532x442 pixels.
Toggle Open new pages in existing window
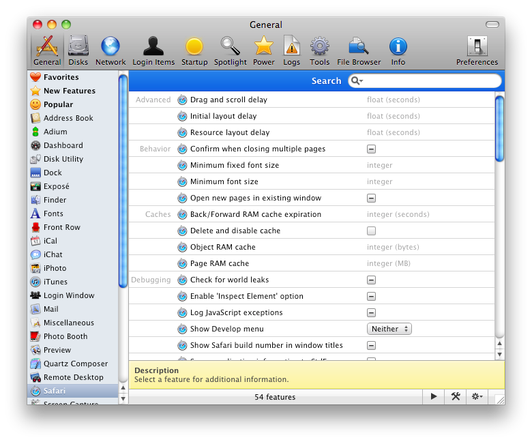371,198
